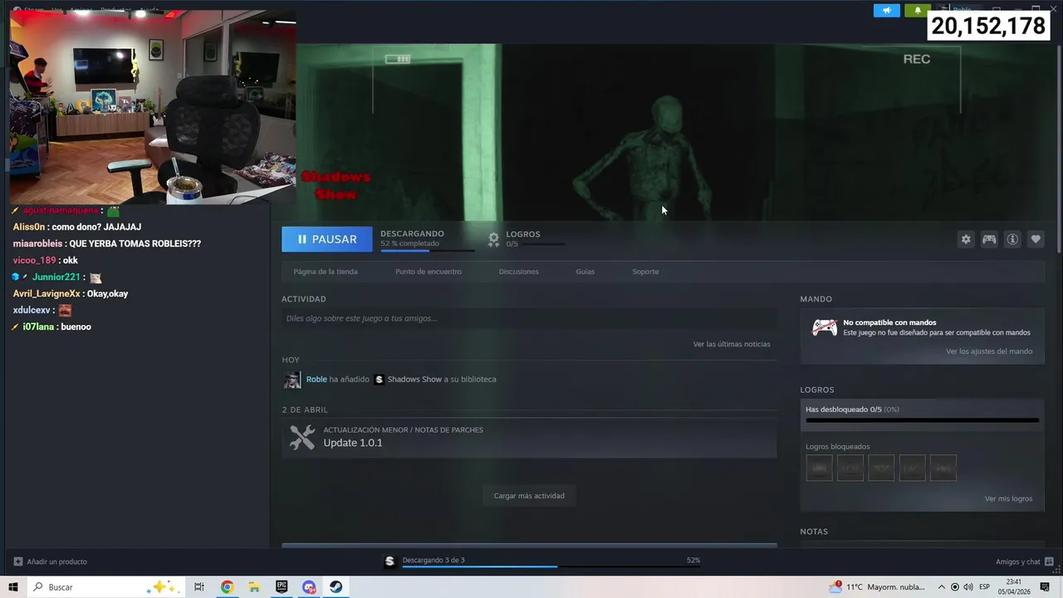
Task: Open Epic Games Launcher from taskbar
Action: tap(282, 587)
